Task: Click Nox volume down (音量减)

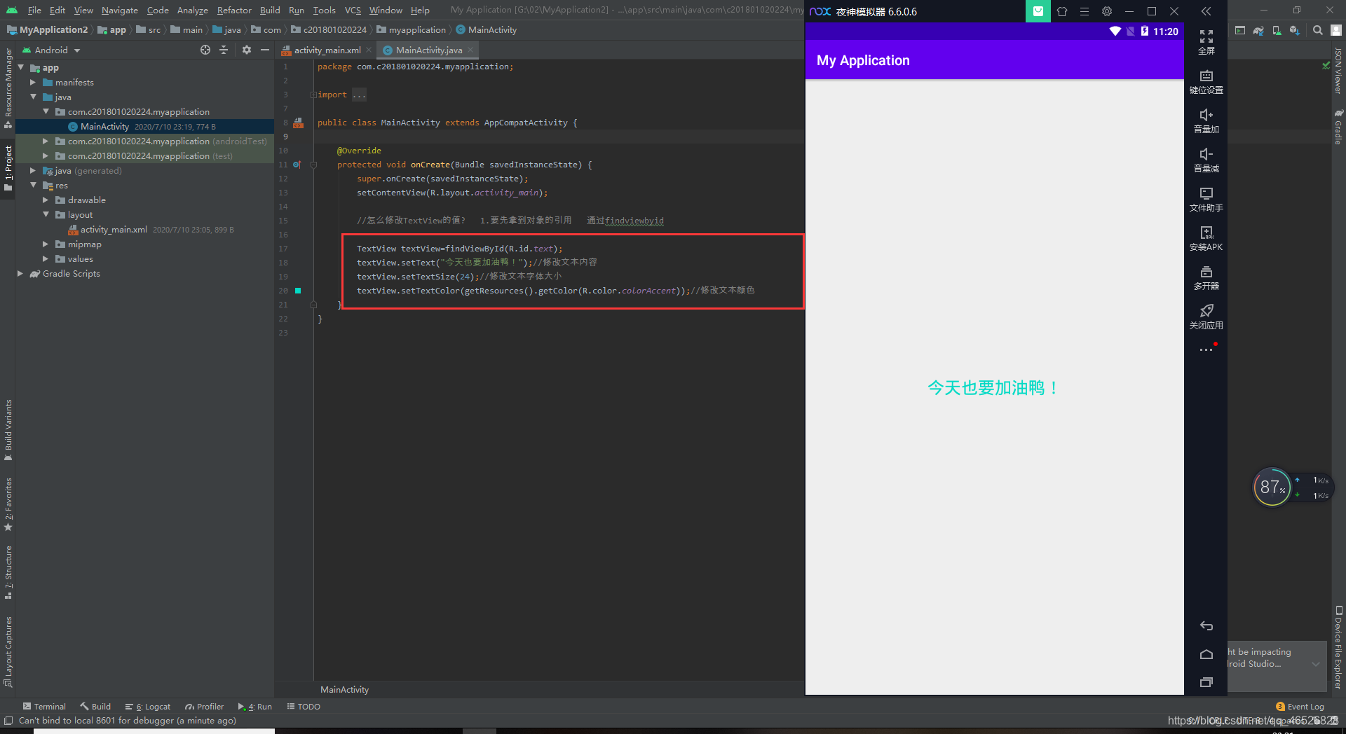Action: (1206, 160)
